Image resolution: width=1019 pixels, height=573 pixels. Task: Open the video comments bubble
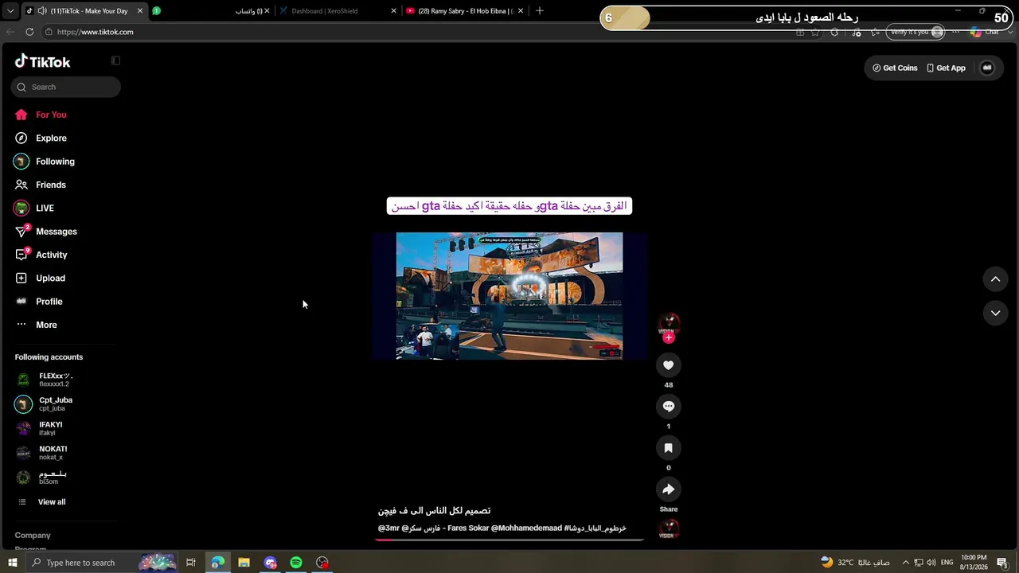click(x=669, y=407)
